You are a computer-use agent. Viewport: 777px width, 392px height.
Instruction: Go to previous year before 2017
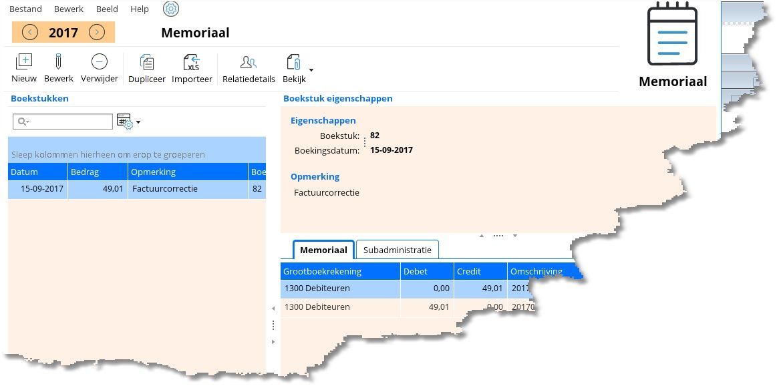pos(29,32)
